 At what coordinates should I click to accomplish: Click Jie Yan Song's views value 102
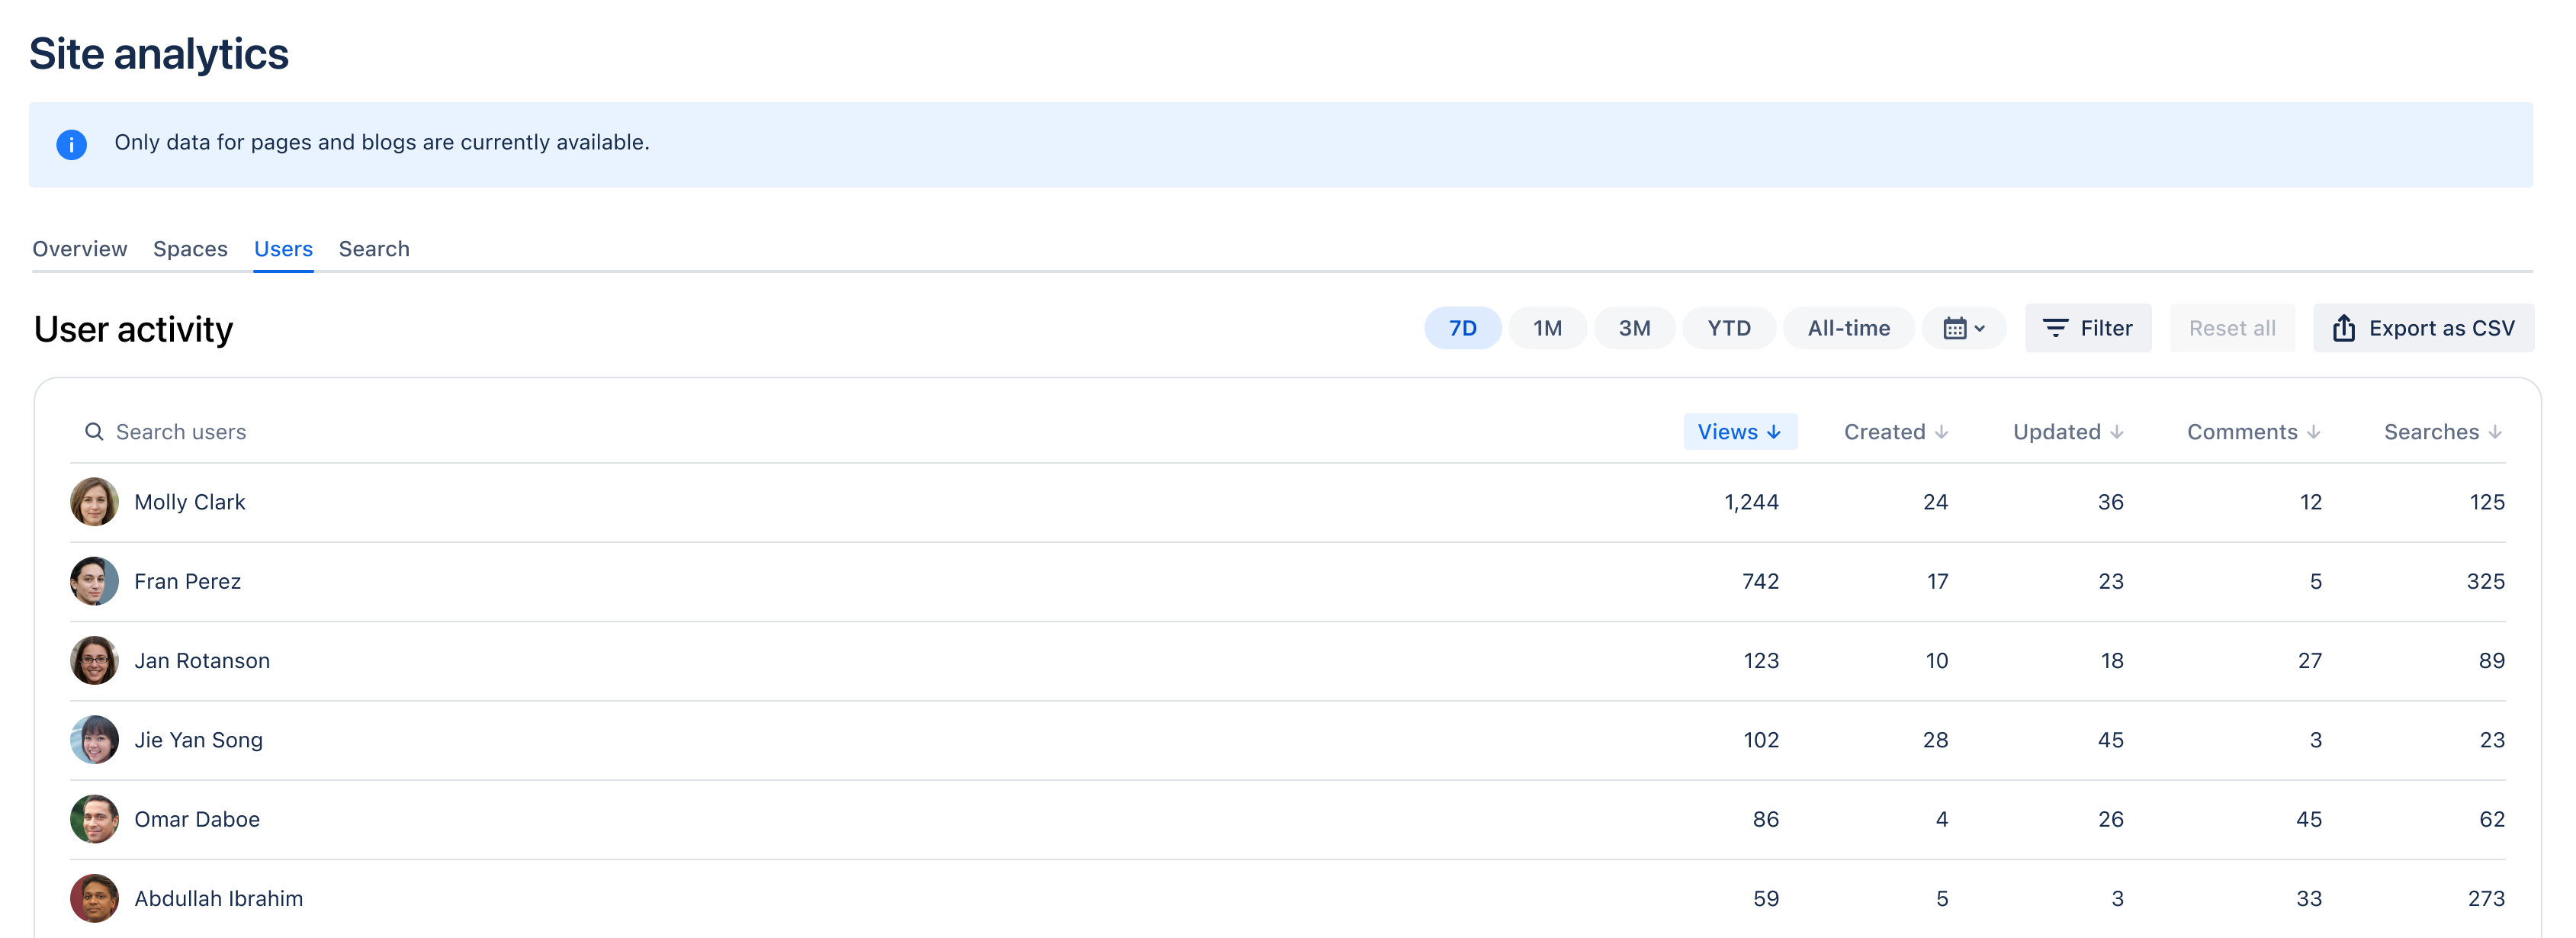click(x=1761, y=740)
